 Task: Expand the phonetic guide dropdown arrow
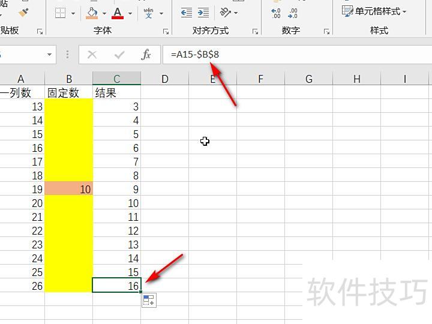click(x=161, y=13)
